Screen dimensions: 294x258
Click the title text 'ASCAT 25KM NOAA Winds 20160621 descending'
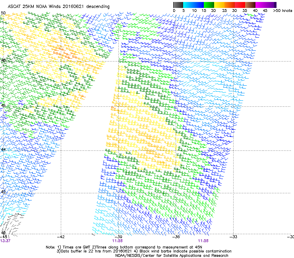tap(58, 7)
